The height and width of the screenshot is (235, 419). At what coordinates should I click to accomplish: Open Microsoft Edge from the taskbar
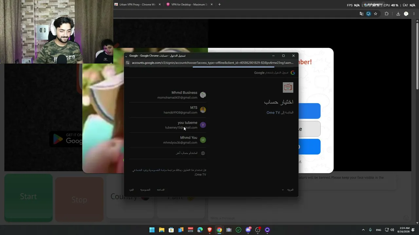200,230
